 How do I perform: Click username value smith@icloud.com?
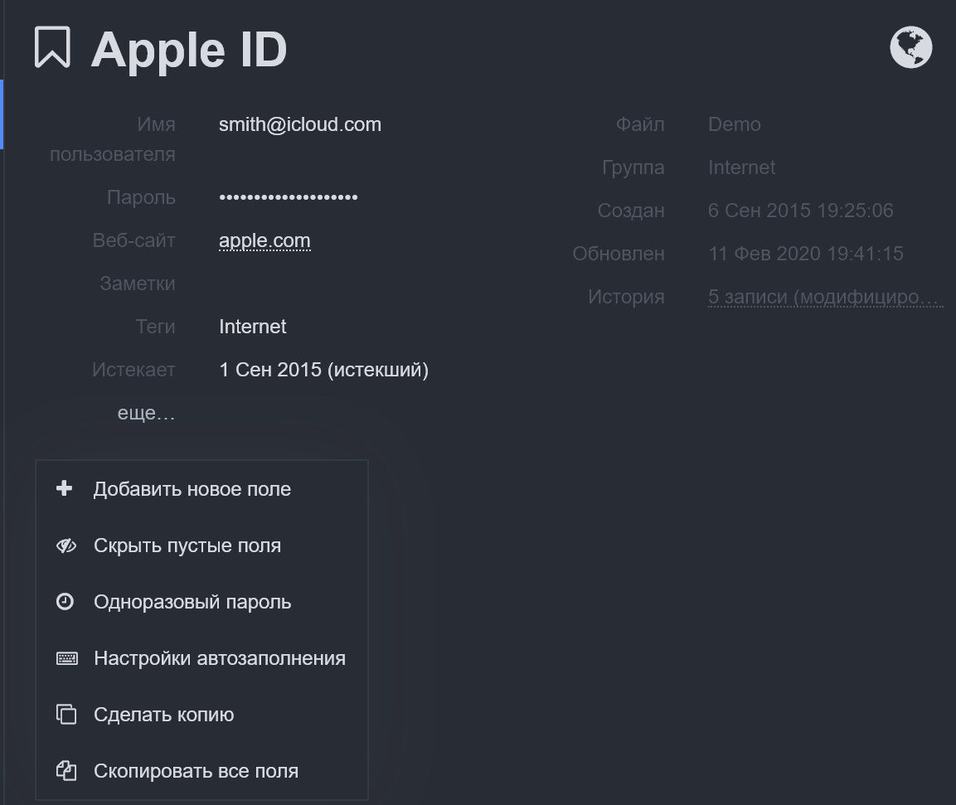[x=300, y=124]
